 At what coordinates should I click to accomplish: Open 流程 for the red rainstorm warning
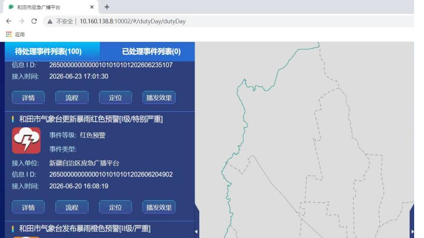(x=71, y=207)
